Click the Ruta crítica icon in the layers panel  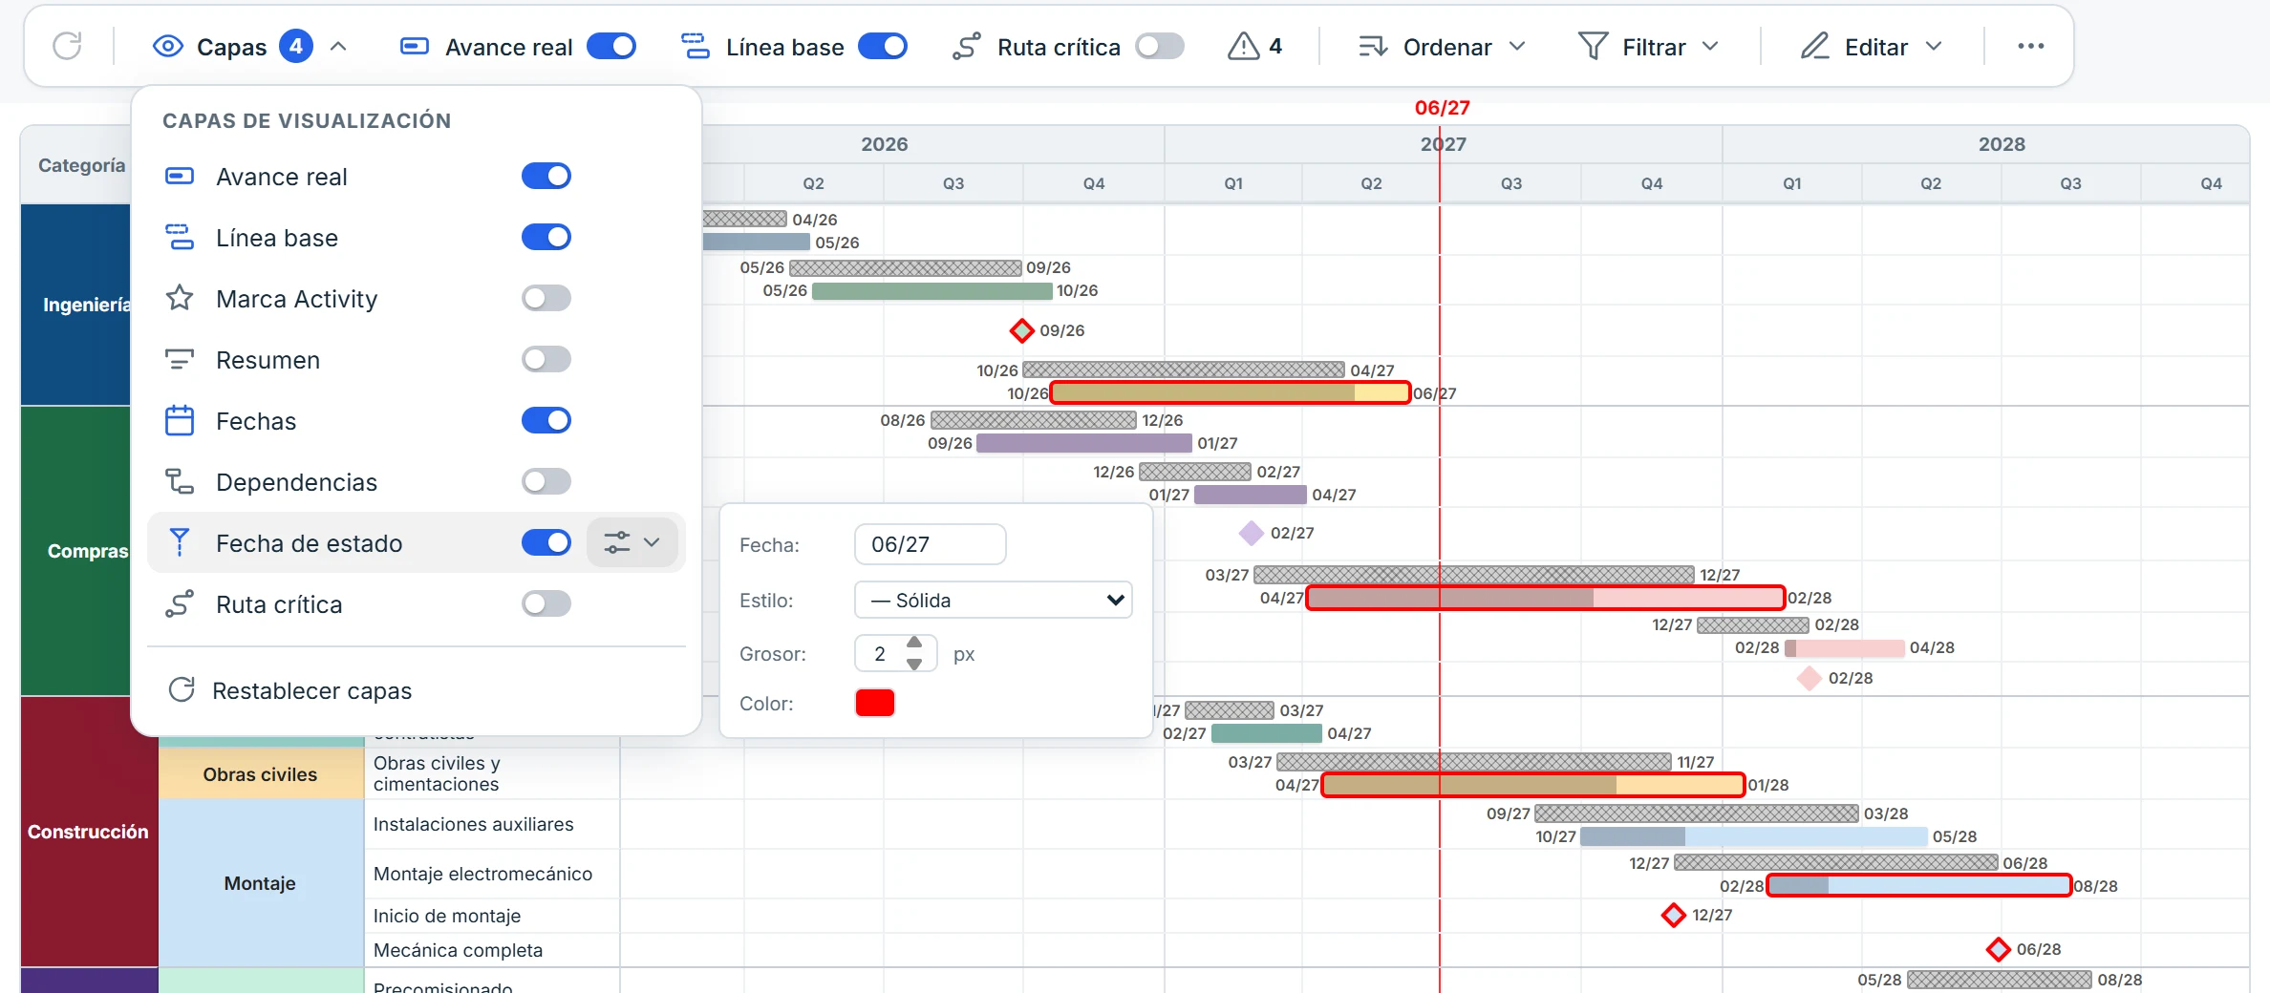click(180, 604)
